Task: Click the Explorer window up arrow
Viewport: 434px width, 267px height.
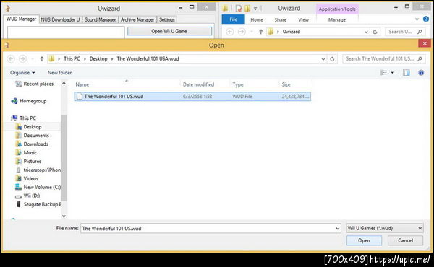Action: (260, 32)
